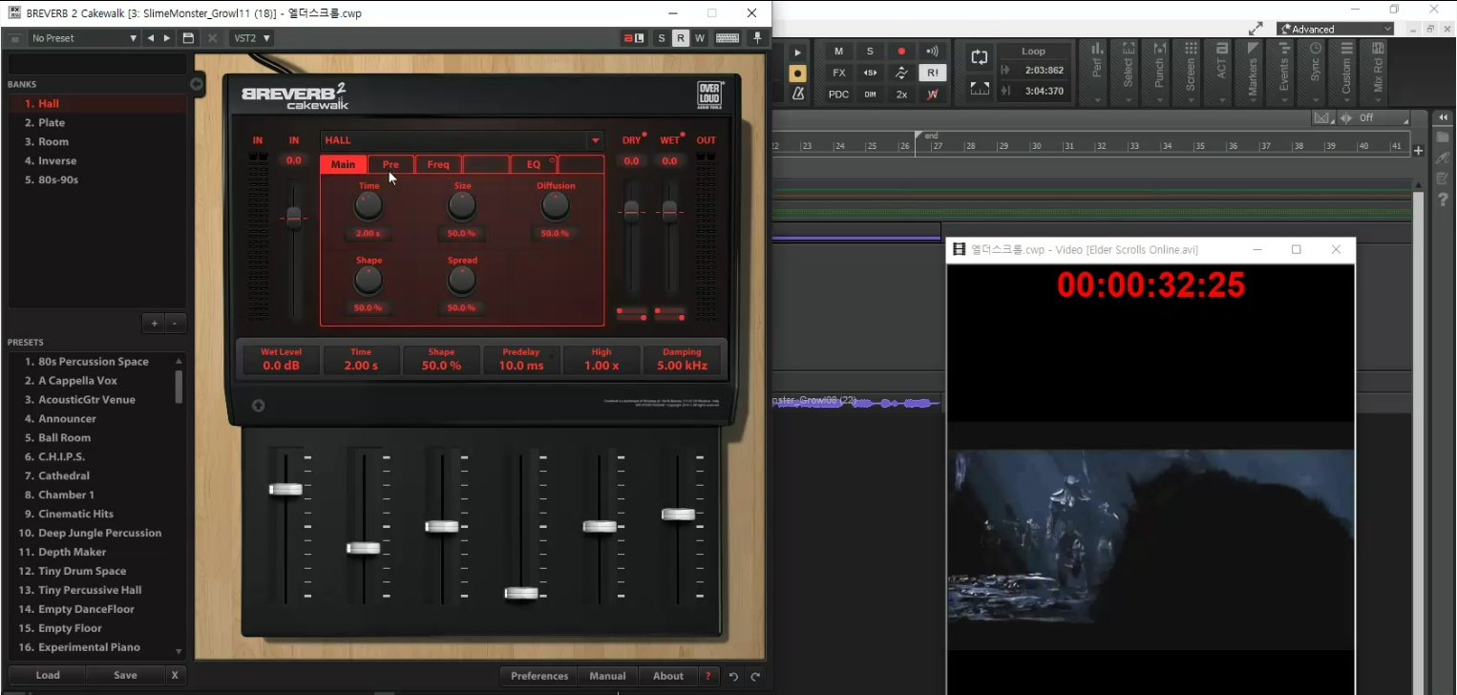Switch to the Freq tab
The width and height of the screenshot is (1457, 695).
(x=438, y=164)
